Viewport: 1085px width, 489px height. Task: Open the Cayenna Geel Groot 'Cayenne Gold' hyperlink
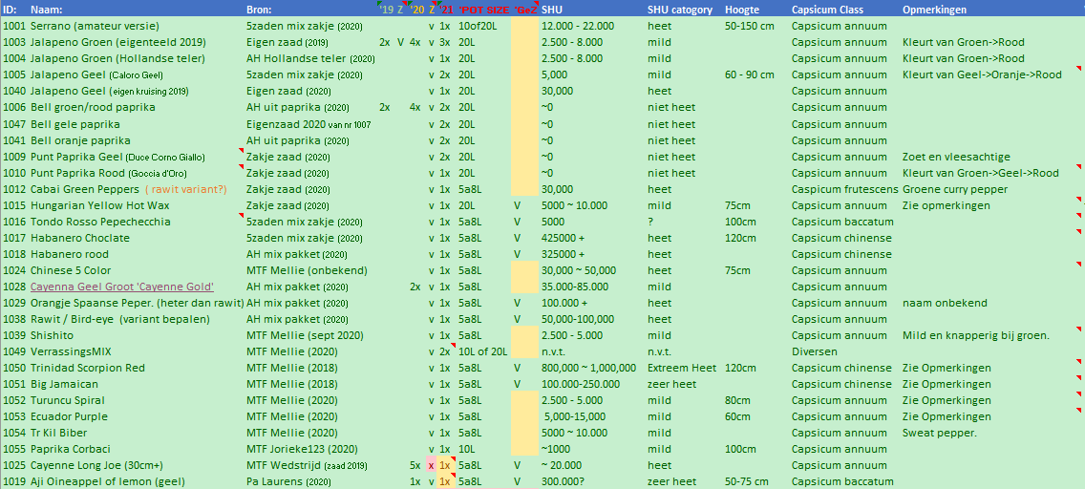[122, 287]
